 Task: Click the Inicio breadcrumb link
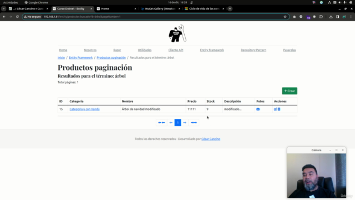(x=61, y=58)
